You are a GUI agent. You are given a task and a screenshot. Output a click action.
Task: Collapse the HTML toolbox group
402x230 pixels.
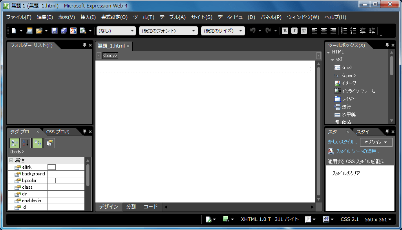point(329,52)
